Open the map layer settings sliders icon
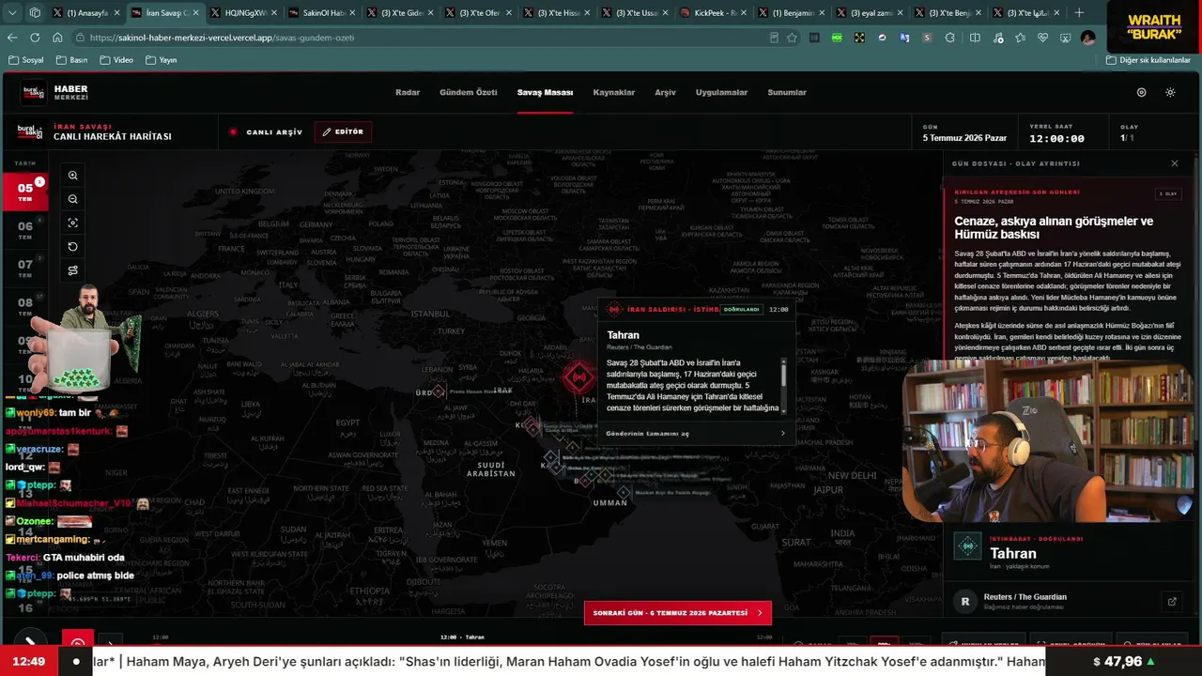 [73, 270]
